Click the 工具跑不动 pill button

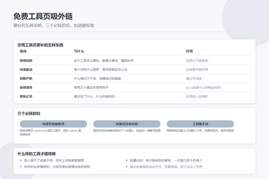click(x=200, y=124)
